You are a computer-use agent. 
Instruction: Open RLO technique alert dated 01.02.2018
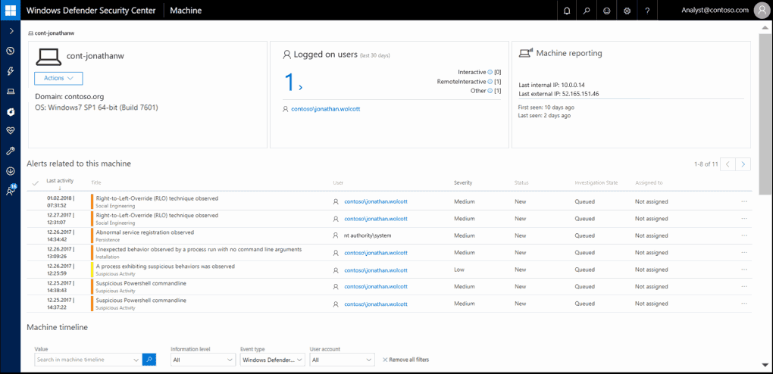(x=157, y=198)
